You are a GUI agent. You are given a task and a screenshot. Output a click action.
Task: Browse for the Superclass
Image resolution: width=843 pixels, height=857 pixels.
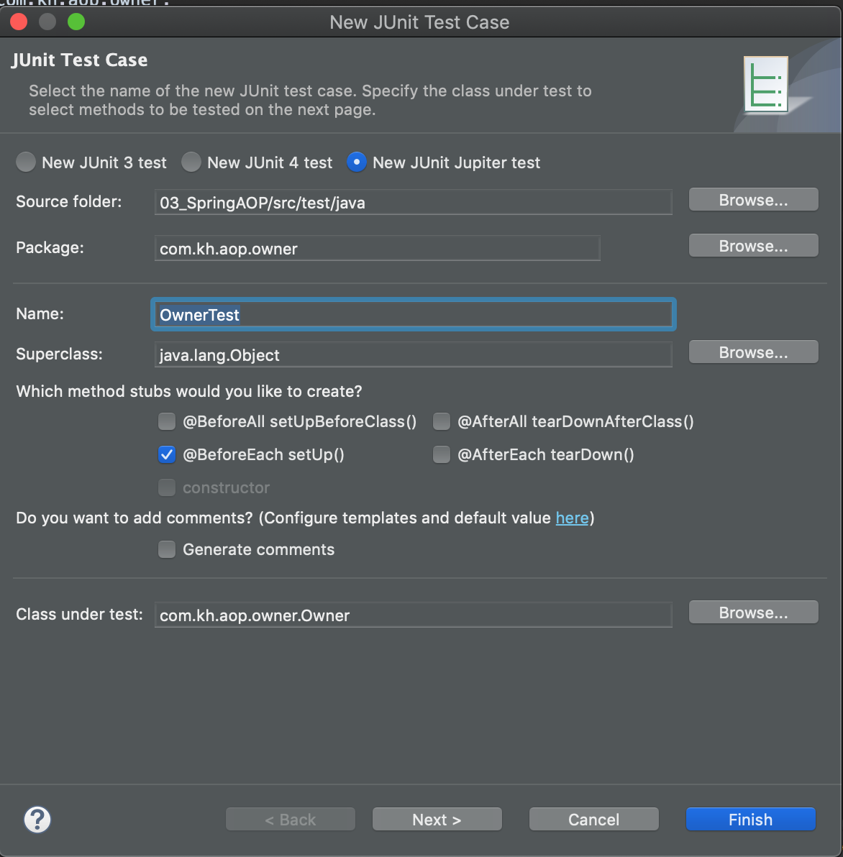click(x=753, y=352)
